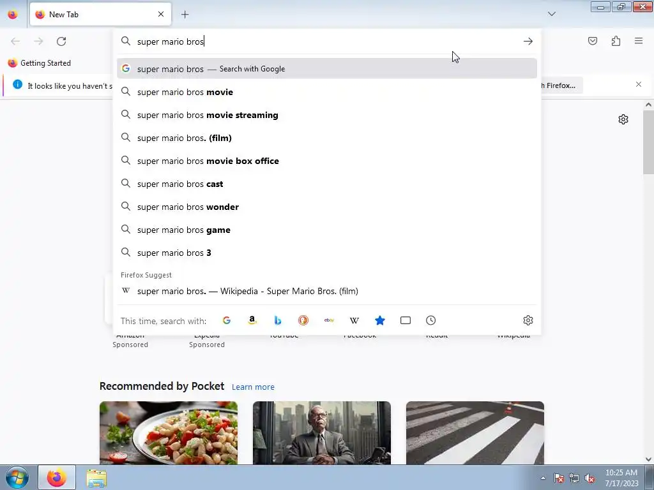Go back one page

(x=15, y=41)
